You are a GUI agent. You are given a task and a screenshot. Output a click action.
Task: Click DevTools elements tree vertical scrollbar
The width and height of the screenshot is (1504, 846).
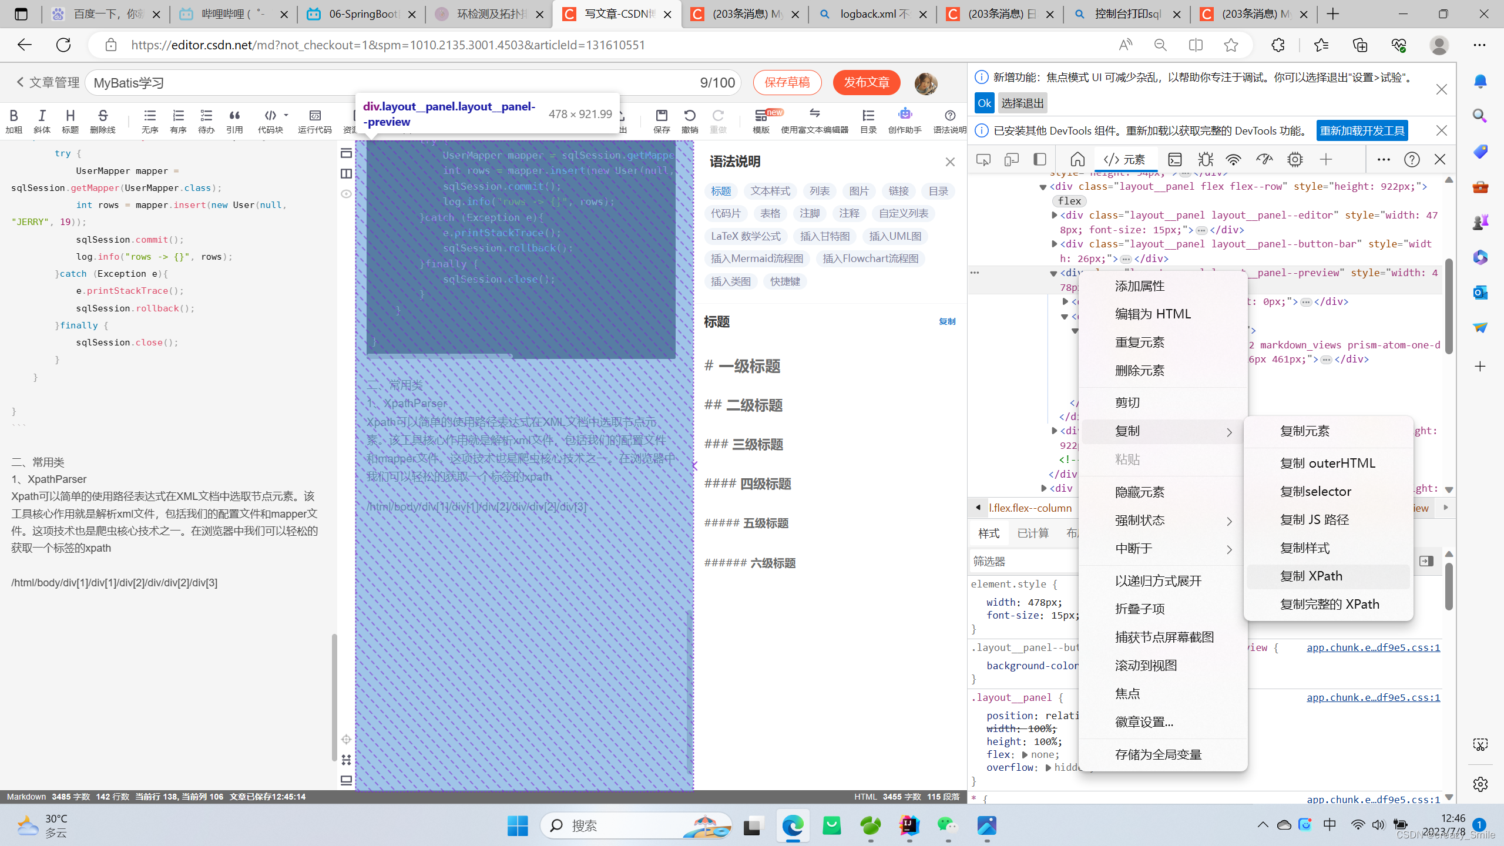1449,305
